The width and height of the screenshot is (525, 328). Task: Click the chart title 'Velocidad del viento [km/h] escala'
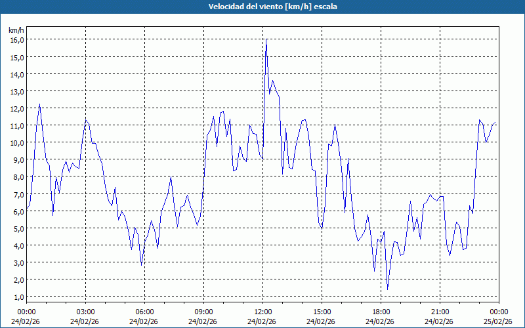coord(262,7)
